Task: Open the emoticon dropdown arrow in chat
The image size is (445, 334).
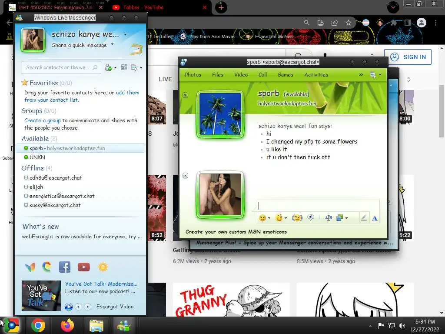Action: pos(269,218)
